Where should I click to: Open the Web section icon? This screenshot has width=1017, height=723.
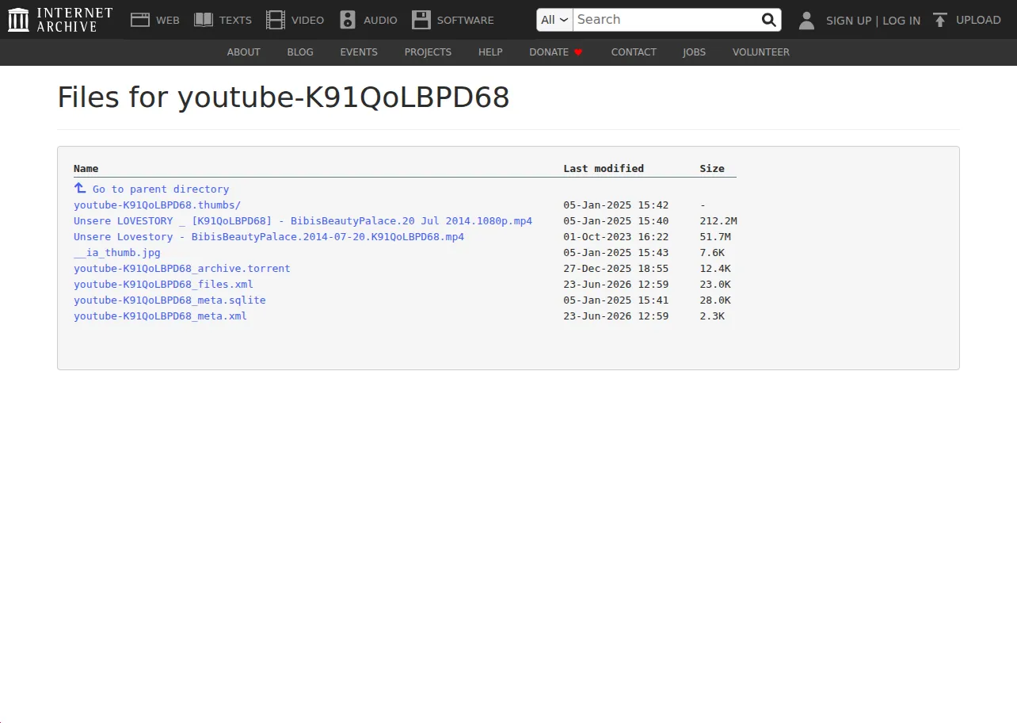click(x=140, y=20)
